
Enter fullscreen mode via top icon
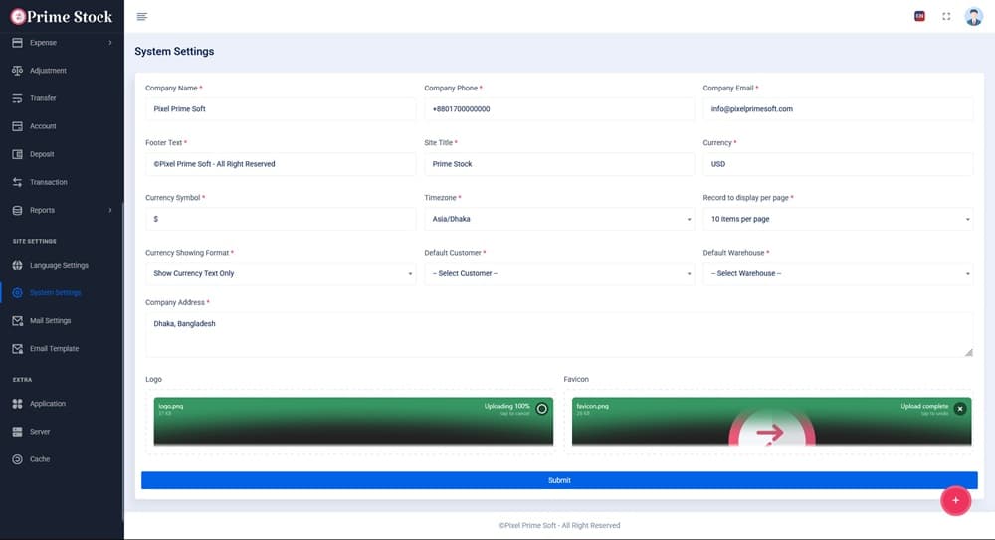point(946,17)
